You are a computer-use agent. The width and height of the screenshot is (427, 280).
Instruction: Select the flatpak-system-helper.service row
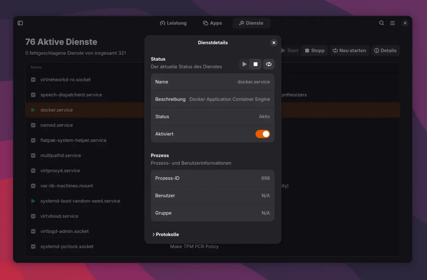[x=73, y=140]
